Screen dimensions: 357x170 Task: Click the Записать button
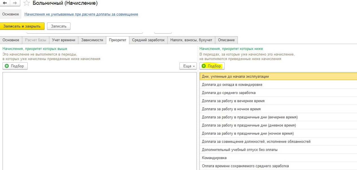pos(59,26)
